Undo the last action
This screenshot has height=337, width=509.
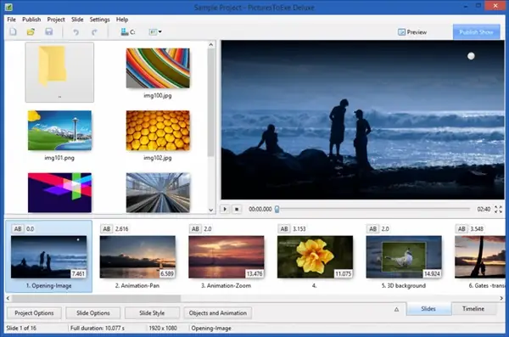pyautogui.click(x=76, y=32)
